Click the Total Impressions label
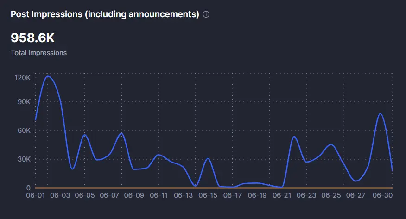Viewport: 406px width, 219px height. click(x=39, y=53)
